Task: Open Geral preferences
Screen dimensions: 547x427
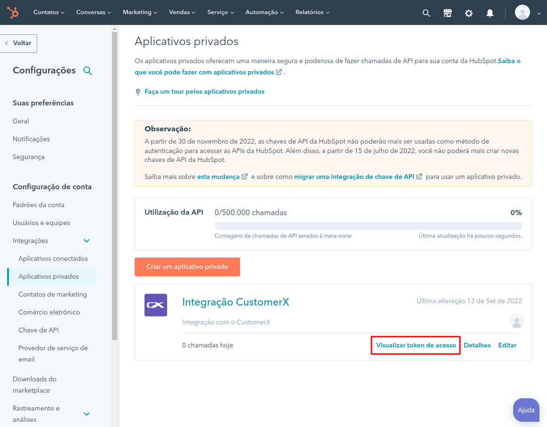Action: click(21, 121)
